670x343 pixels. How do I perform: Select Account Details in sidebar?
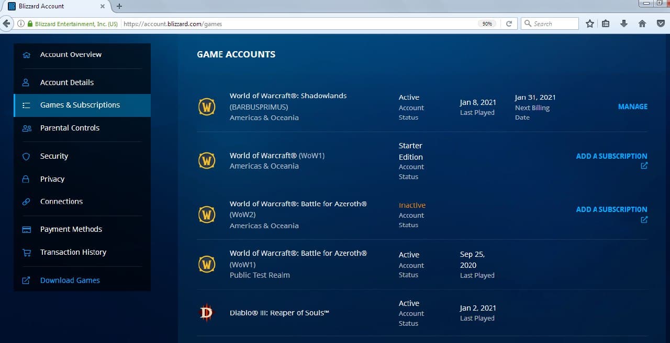tap(67, 82)
